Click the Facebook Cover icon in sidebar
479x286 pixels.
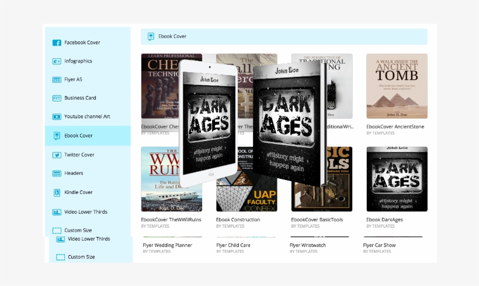[x=57, y=43]
